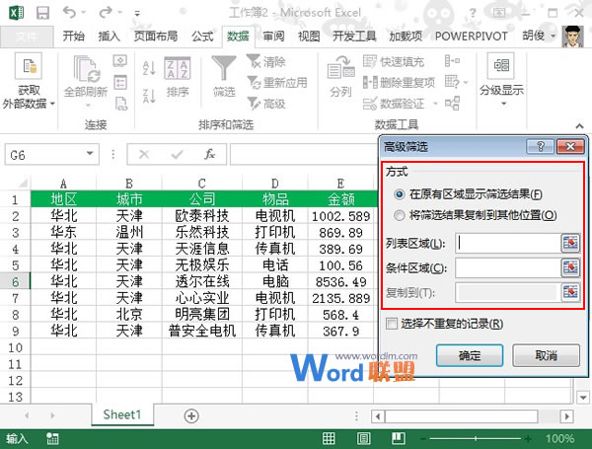Open Get External Data menu
Image resolution: width=592 pixels, height=449 pixels.
click(29, 82)
